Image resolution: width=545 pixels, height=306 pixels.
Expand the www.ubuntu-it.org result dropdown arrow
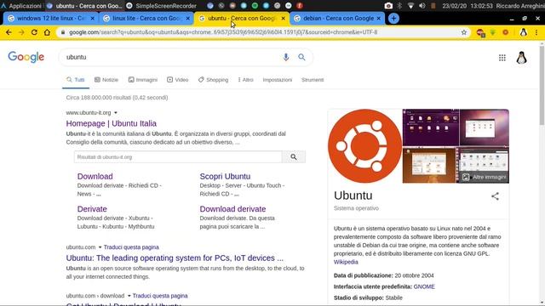coord(116,113)
